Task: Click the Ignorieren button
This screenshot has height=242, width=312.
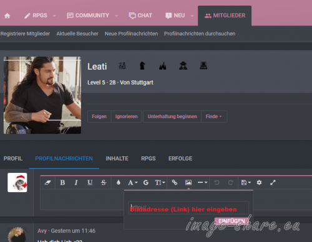Action: pos(127,116)
